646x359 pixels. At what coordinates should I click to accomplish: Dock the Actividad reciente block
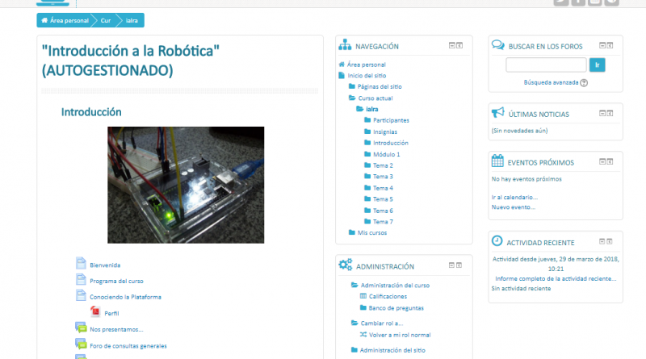[610, 241]
